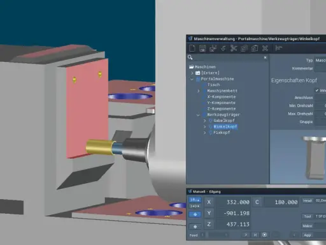Click the step forward arrow on Feed row
326x245 pixels.
pos(246,235)
